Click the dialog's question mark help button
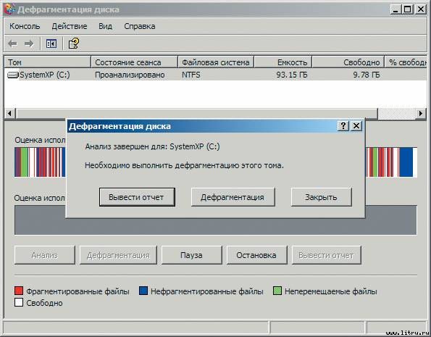Viewport: 431px width, 337px height. coord(343,126)
